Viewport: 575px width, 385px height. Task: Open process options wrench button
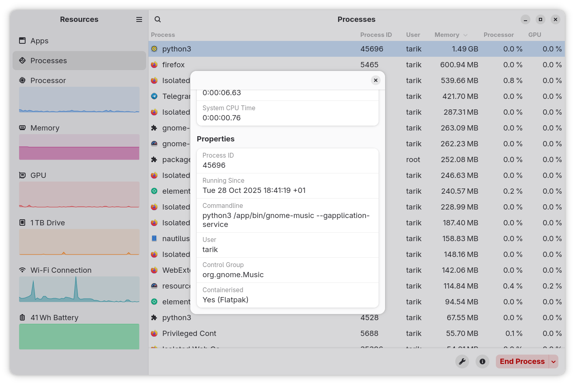click(462, 361)
